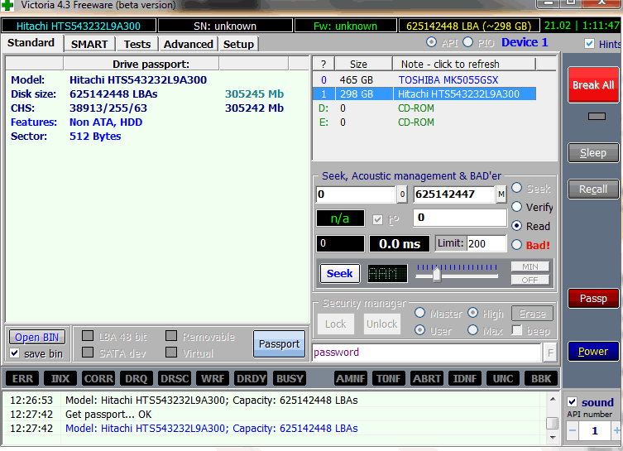Click the M button next to end LBA
The width and height of the screenshot is (623, 451).
[x=501, y=194]
